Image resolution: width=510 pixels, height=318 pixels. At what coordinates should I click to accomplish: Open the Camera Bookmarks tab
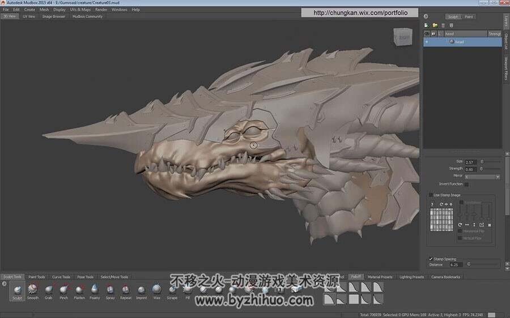445,277
